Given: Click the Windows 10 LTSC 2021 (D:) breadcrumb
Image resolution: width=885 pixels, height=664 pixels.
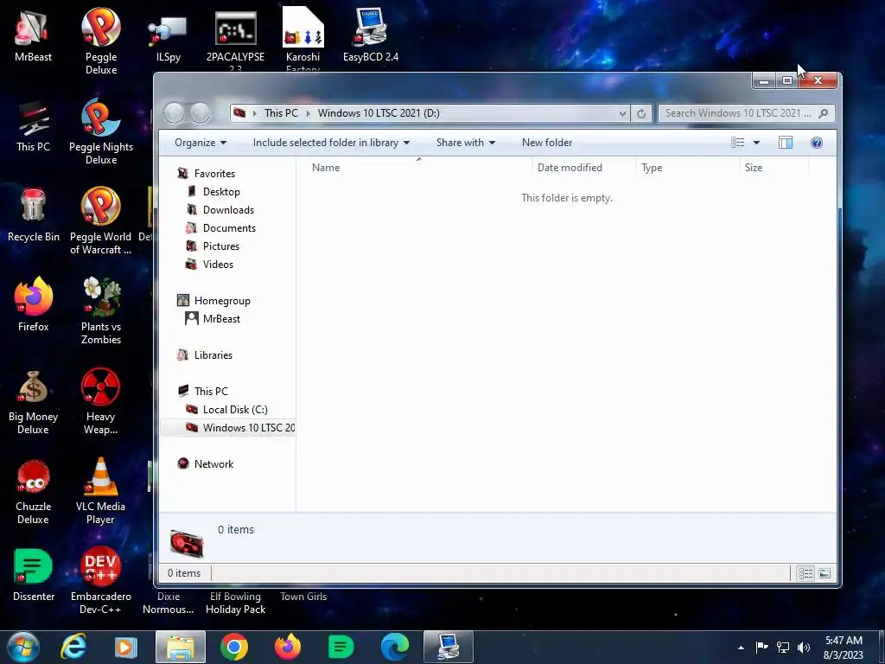Looking at the screenshot, I should [x=379, y=113].
